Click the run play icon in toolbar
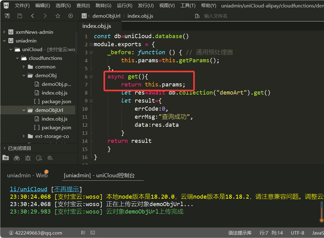 coord(71,16)
